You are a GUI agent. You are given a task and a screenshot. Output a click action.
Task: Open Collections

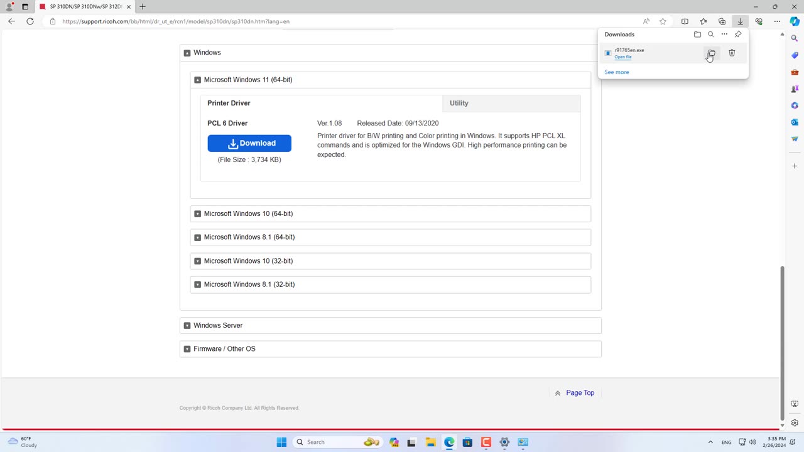pyautogui.click(x=722, y=21)
